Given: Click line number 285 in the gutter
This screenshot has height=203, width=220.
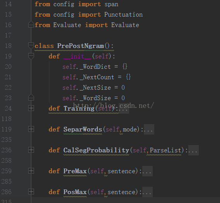Looking at the screenshot, I should tap(7, 181).
